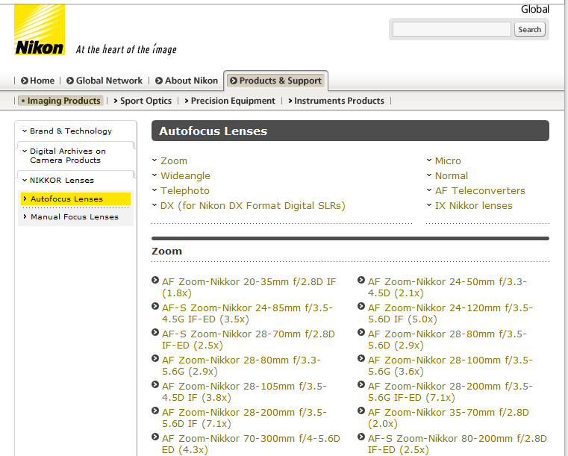
Task: Go to AF Teleconverters section link
Action: [480, 190]
